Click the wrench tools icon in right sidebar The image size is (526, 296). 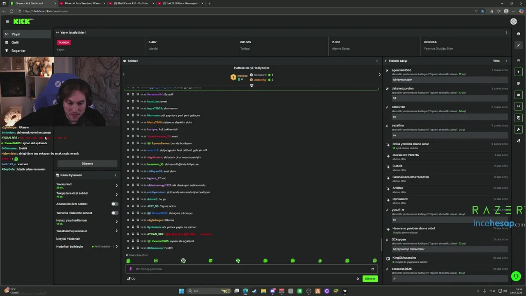(x=519, y=129)
